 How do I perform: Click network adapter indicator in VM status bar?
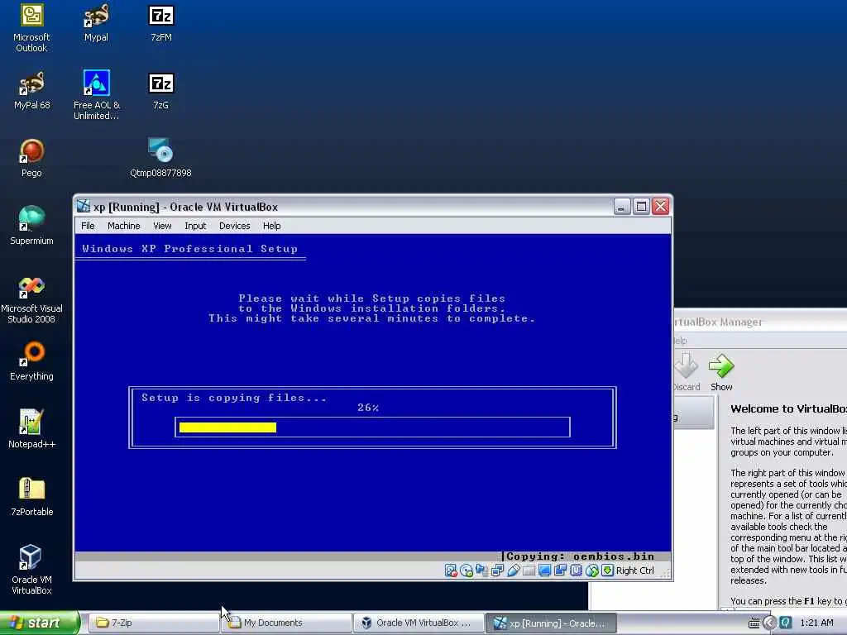point(497,571)
